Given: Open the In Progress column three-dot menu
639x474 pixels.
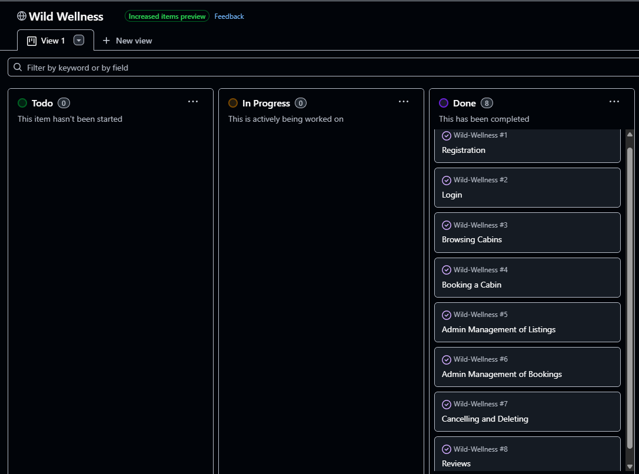Looking at the screenshot, I should [404, 101].
